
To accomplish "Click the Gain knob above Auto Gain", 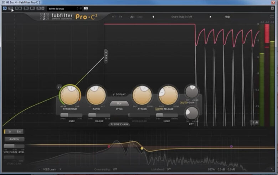I will coord(192,92).
